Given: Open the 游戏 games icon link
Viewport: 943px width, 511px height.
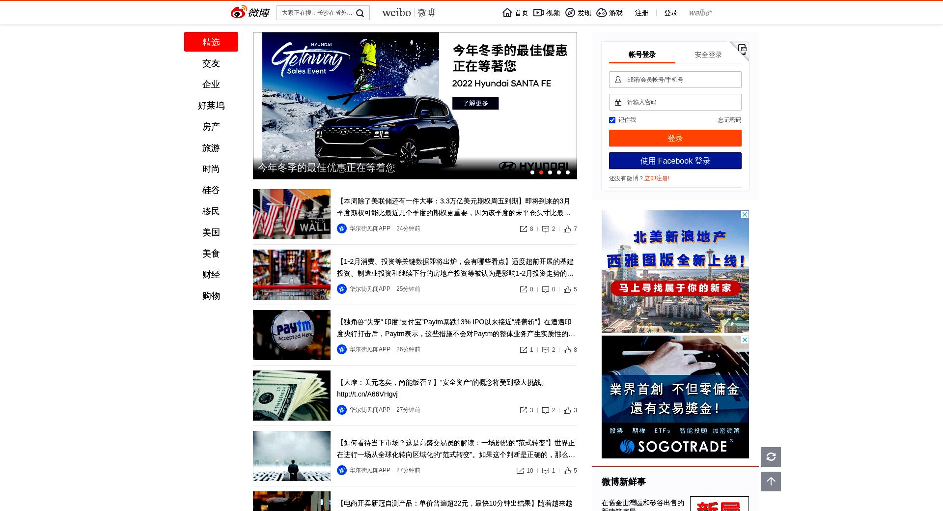Looking at the screenshot, I should click(x=610, y=13).
